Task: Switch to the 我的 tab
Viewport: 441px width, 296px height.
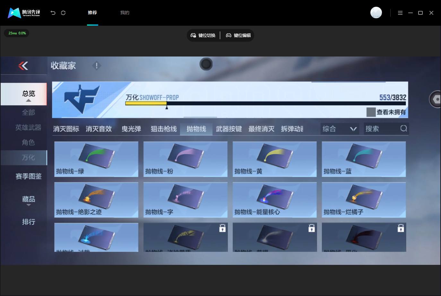Action: pyautogui.click(x=125, y=13)
